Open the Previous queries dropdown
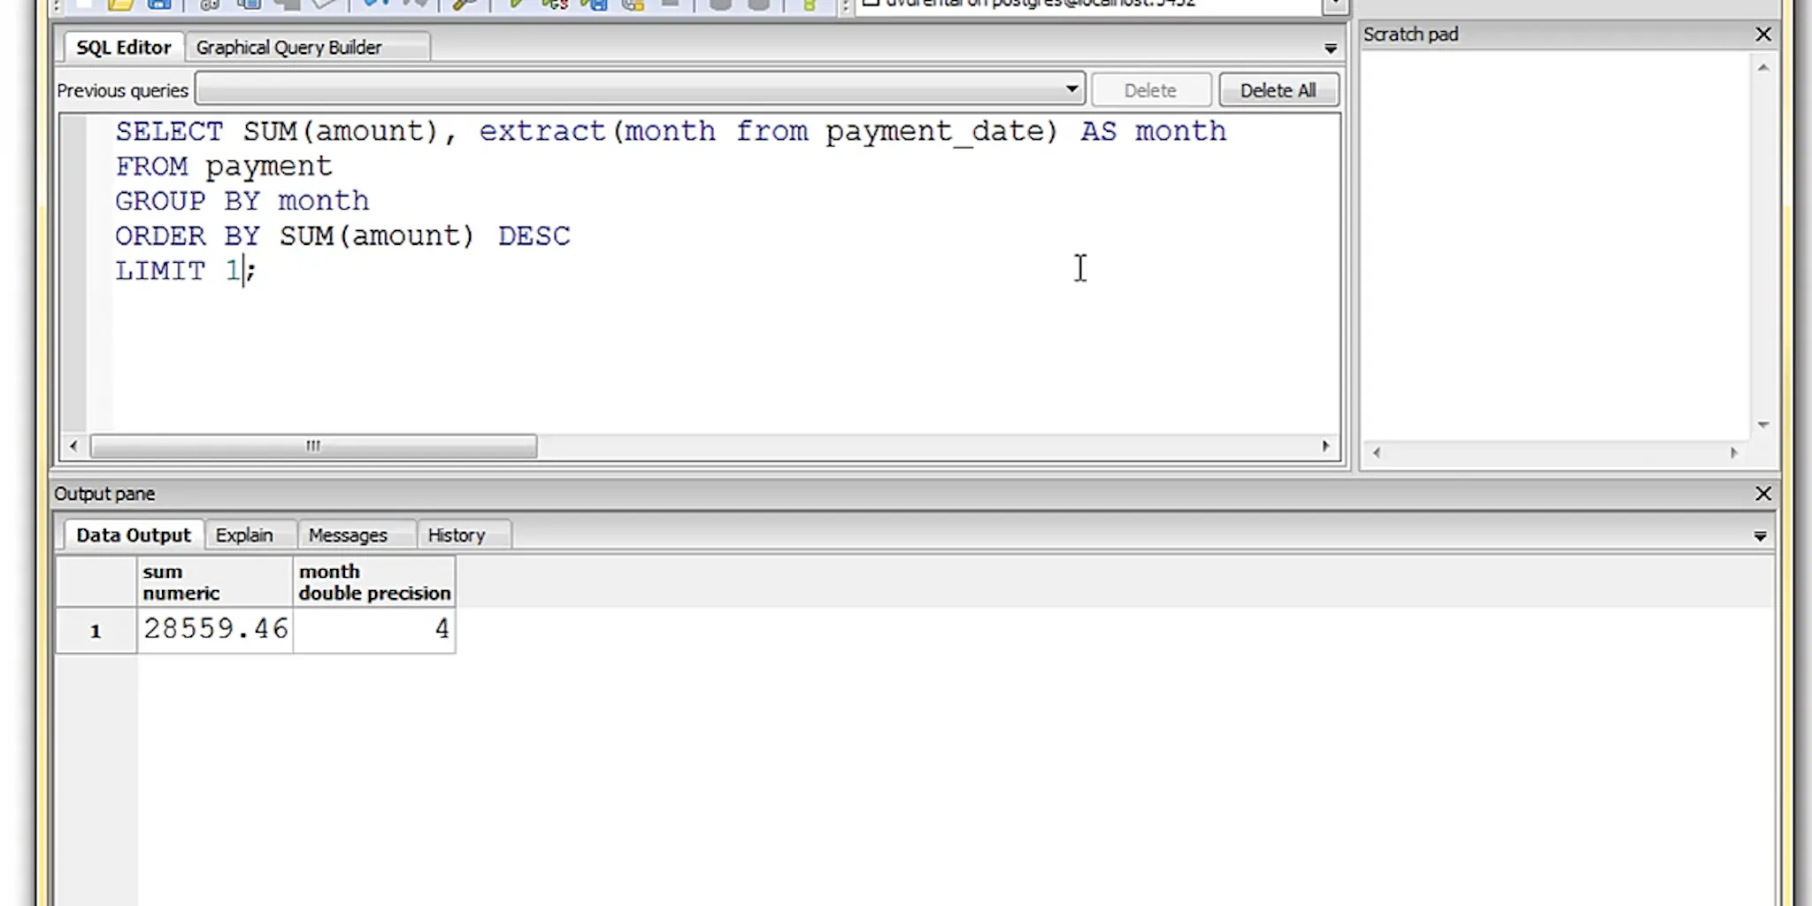This screenshot has height=906, width=1812. 1071,88
